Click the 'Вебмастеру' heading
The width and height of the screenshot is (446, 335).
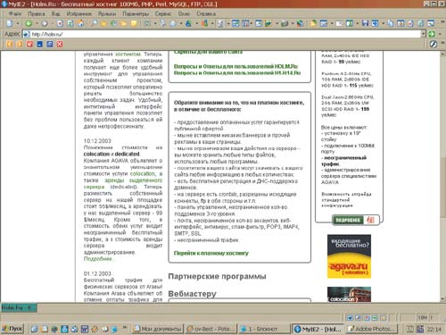tap(192, 294)
